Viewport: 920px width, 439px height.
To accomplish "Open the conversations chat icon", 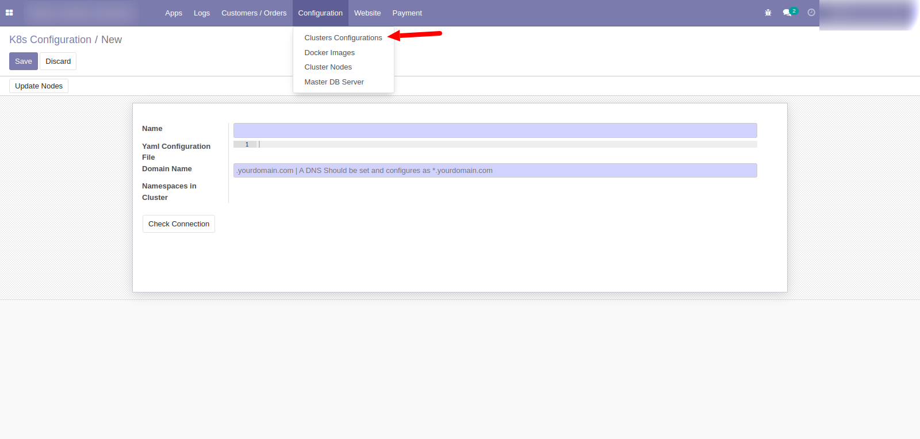I will click(x=787, y=13).
